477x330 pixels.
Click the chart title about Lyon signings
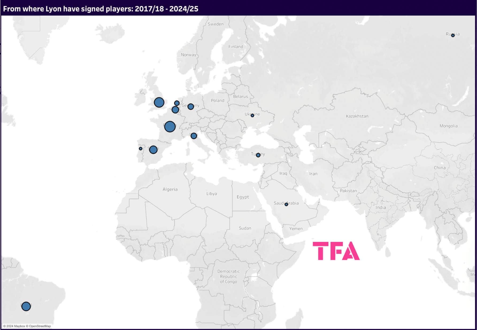[x=101, y=9]
